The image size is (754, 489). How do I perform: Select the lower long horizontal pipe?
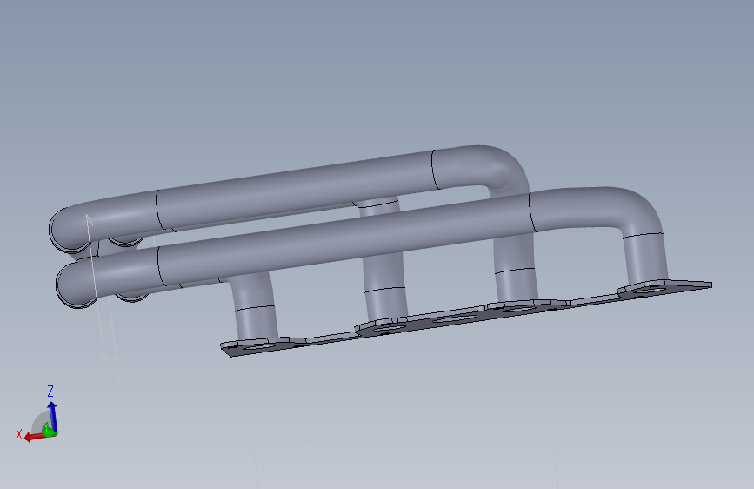(x=345, y=241)
